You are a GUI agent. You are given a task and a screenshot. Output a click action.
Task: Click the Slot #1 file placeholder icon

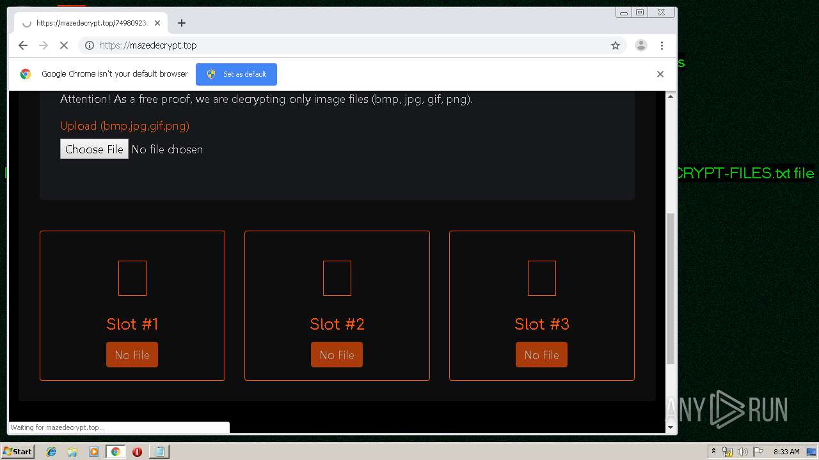[132, 278]
